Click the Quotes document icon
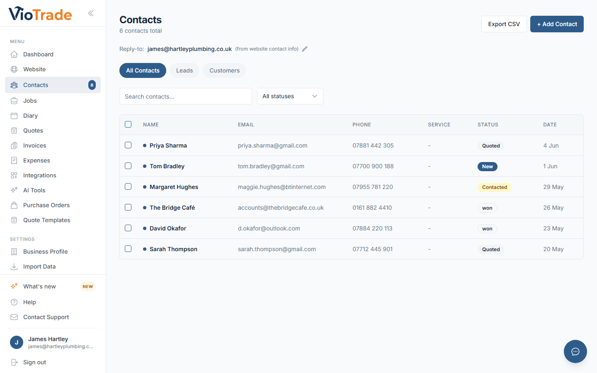This screenshot has height=373, width=597. click(14, 131)
